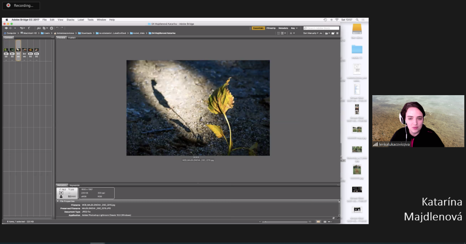Select the highlighted third thumbnail

click(18, 51)
